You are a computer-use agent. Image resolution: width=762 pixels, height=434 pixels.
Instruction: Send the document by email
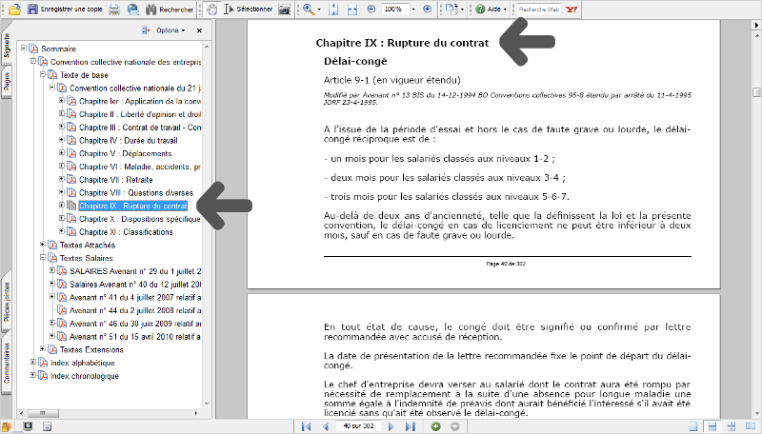132,9
